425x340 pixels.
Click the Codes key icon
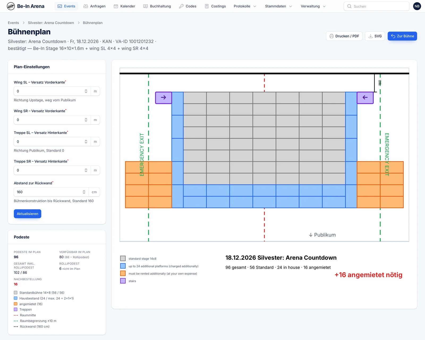[181, 6]
